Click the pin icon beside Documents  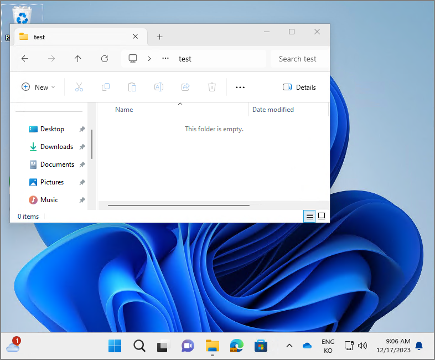click(x=82, y=164)
